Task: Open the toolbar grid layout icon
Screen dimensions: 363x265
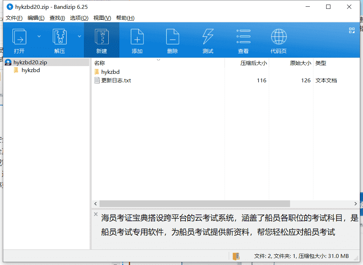Action: coord(352,30)
